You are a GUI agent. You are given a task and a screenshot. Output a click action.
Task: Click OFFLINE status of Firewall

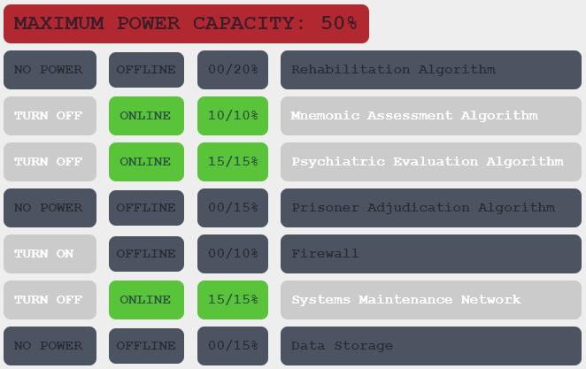[x=147, y=254]
